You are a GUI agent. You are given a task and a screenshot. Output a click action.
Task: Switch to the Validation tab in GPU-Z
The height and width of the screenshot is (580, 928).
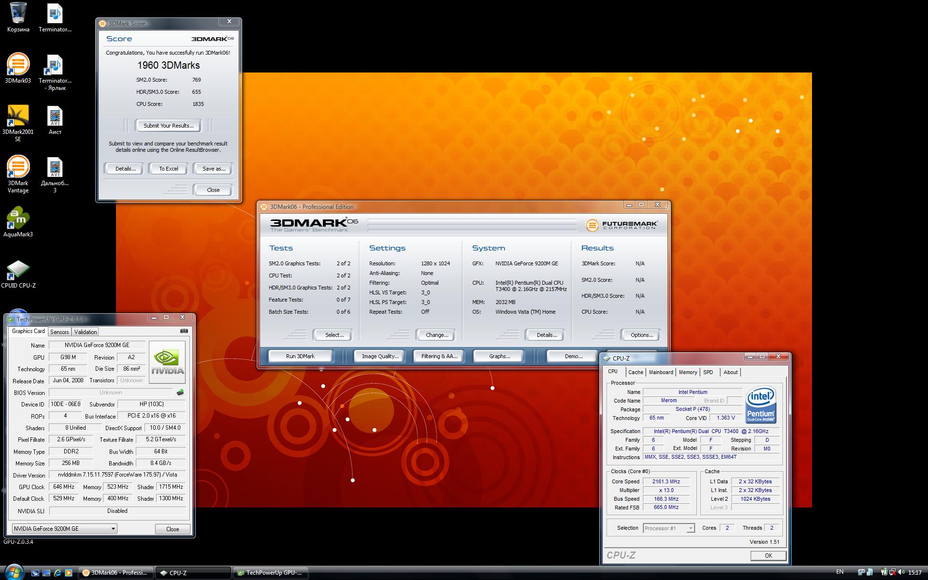[86, 332]
